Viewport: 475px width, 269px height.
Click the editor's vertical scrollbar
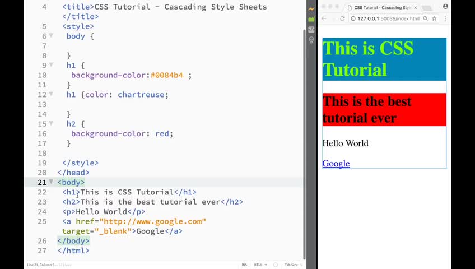[x=305, y=144]
